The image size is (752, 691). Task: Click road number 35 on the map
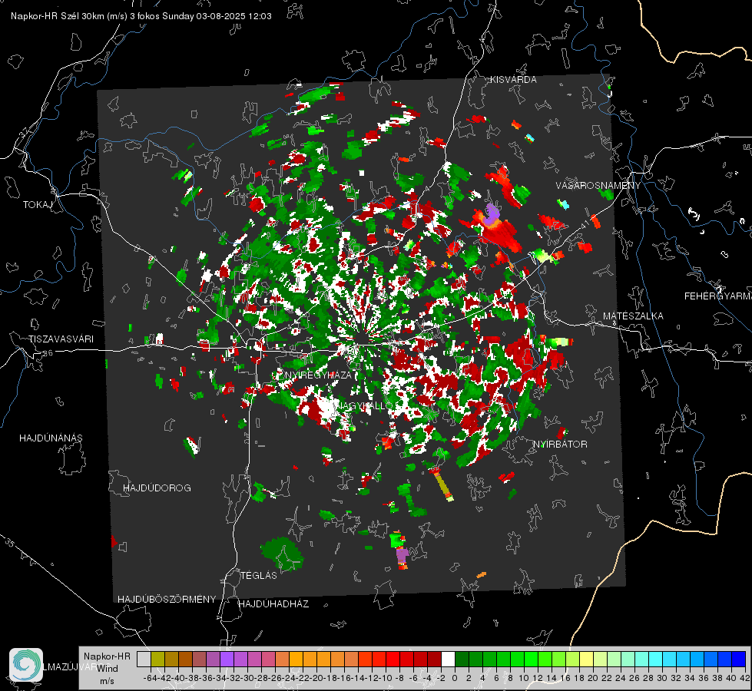click(9, 542)
